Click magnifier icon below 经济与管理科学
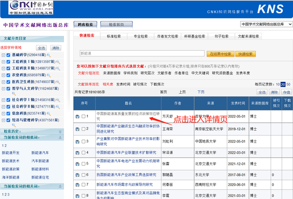This screenshot has width=293, height=199. tap(14, 125)
